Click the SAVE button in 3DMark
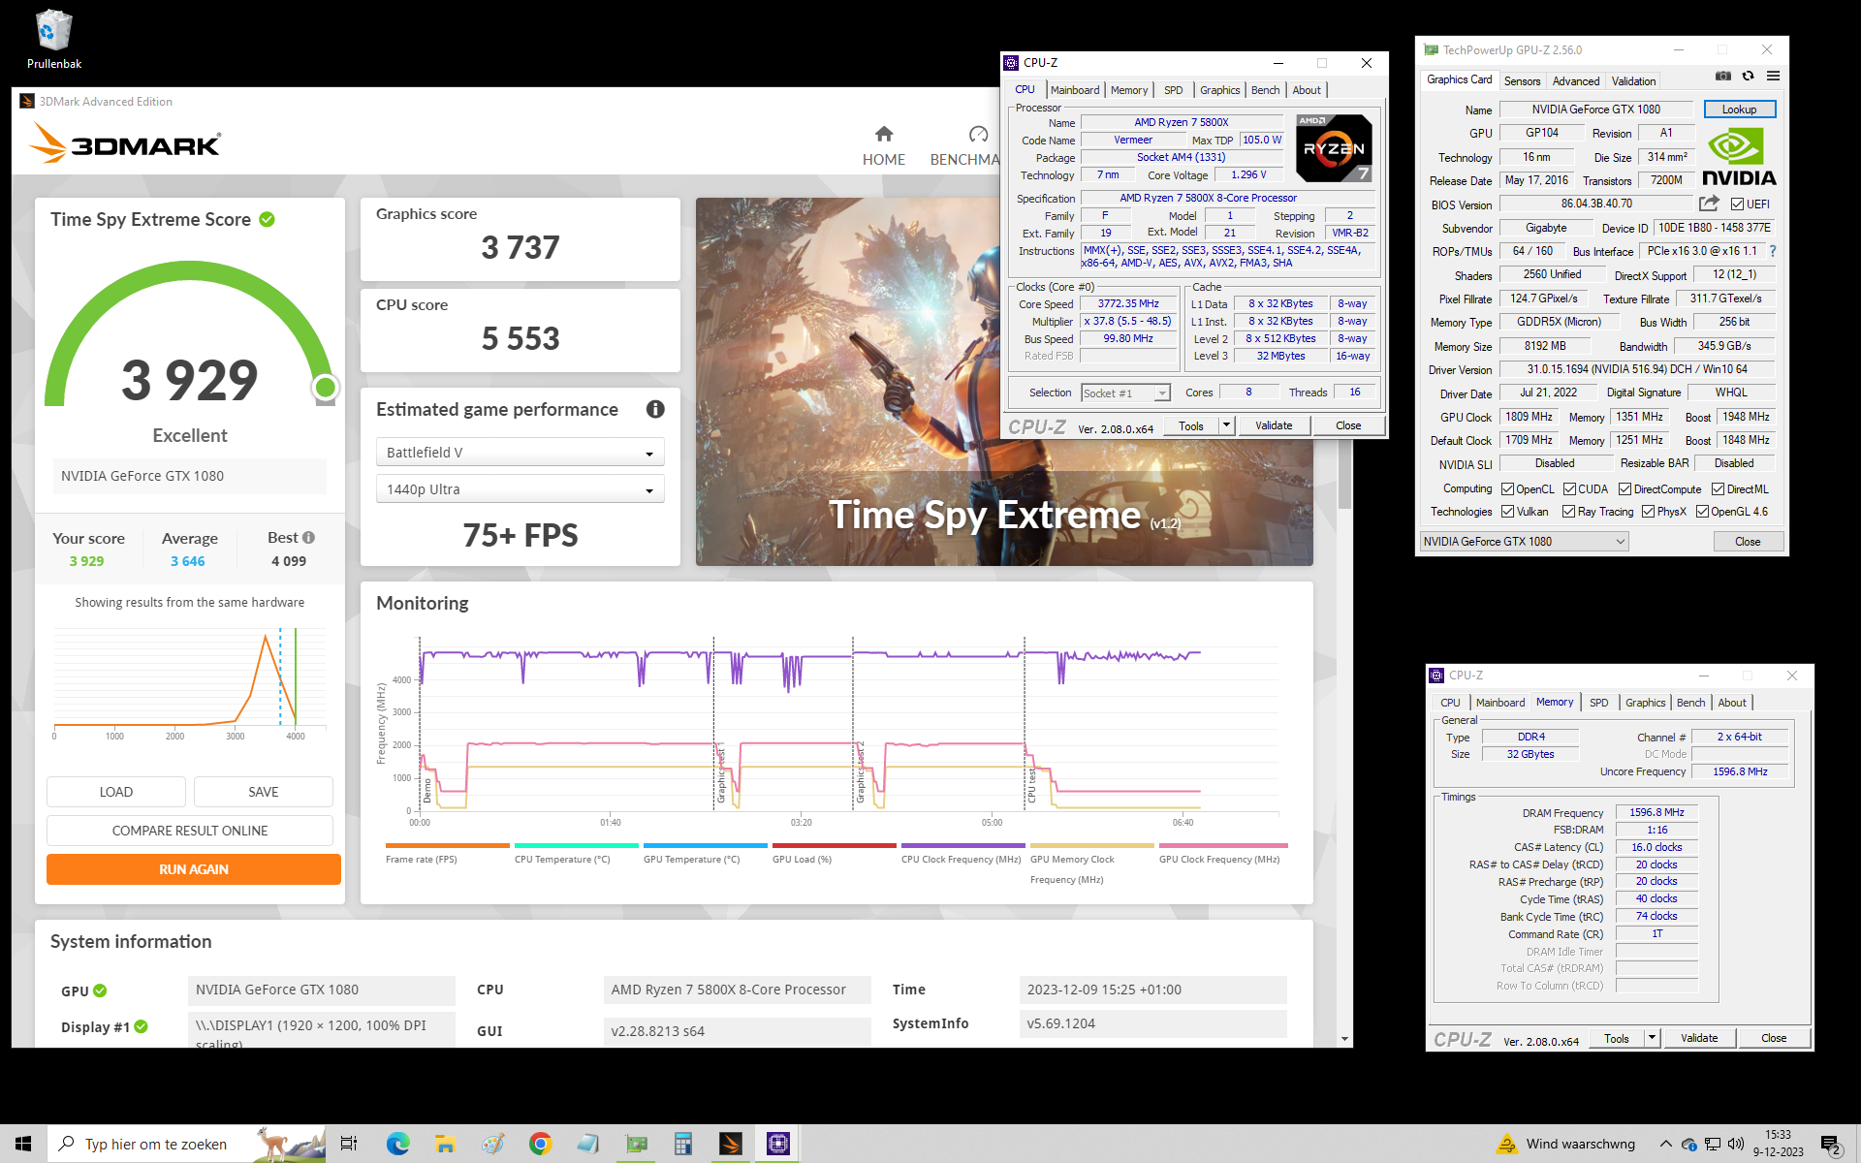 [x=264, y=792]
